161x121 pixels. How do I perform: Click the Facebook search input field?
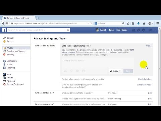37,30
